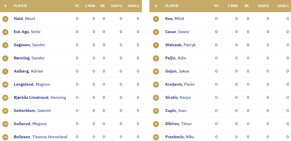Image resolution: width=291 pixels, height=141 pixels.
Task: Click the Aalberg, Adrian player name
Action: tap(28, 71)
